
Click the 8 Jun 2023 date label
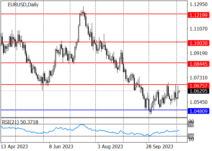point(61,146)
